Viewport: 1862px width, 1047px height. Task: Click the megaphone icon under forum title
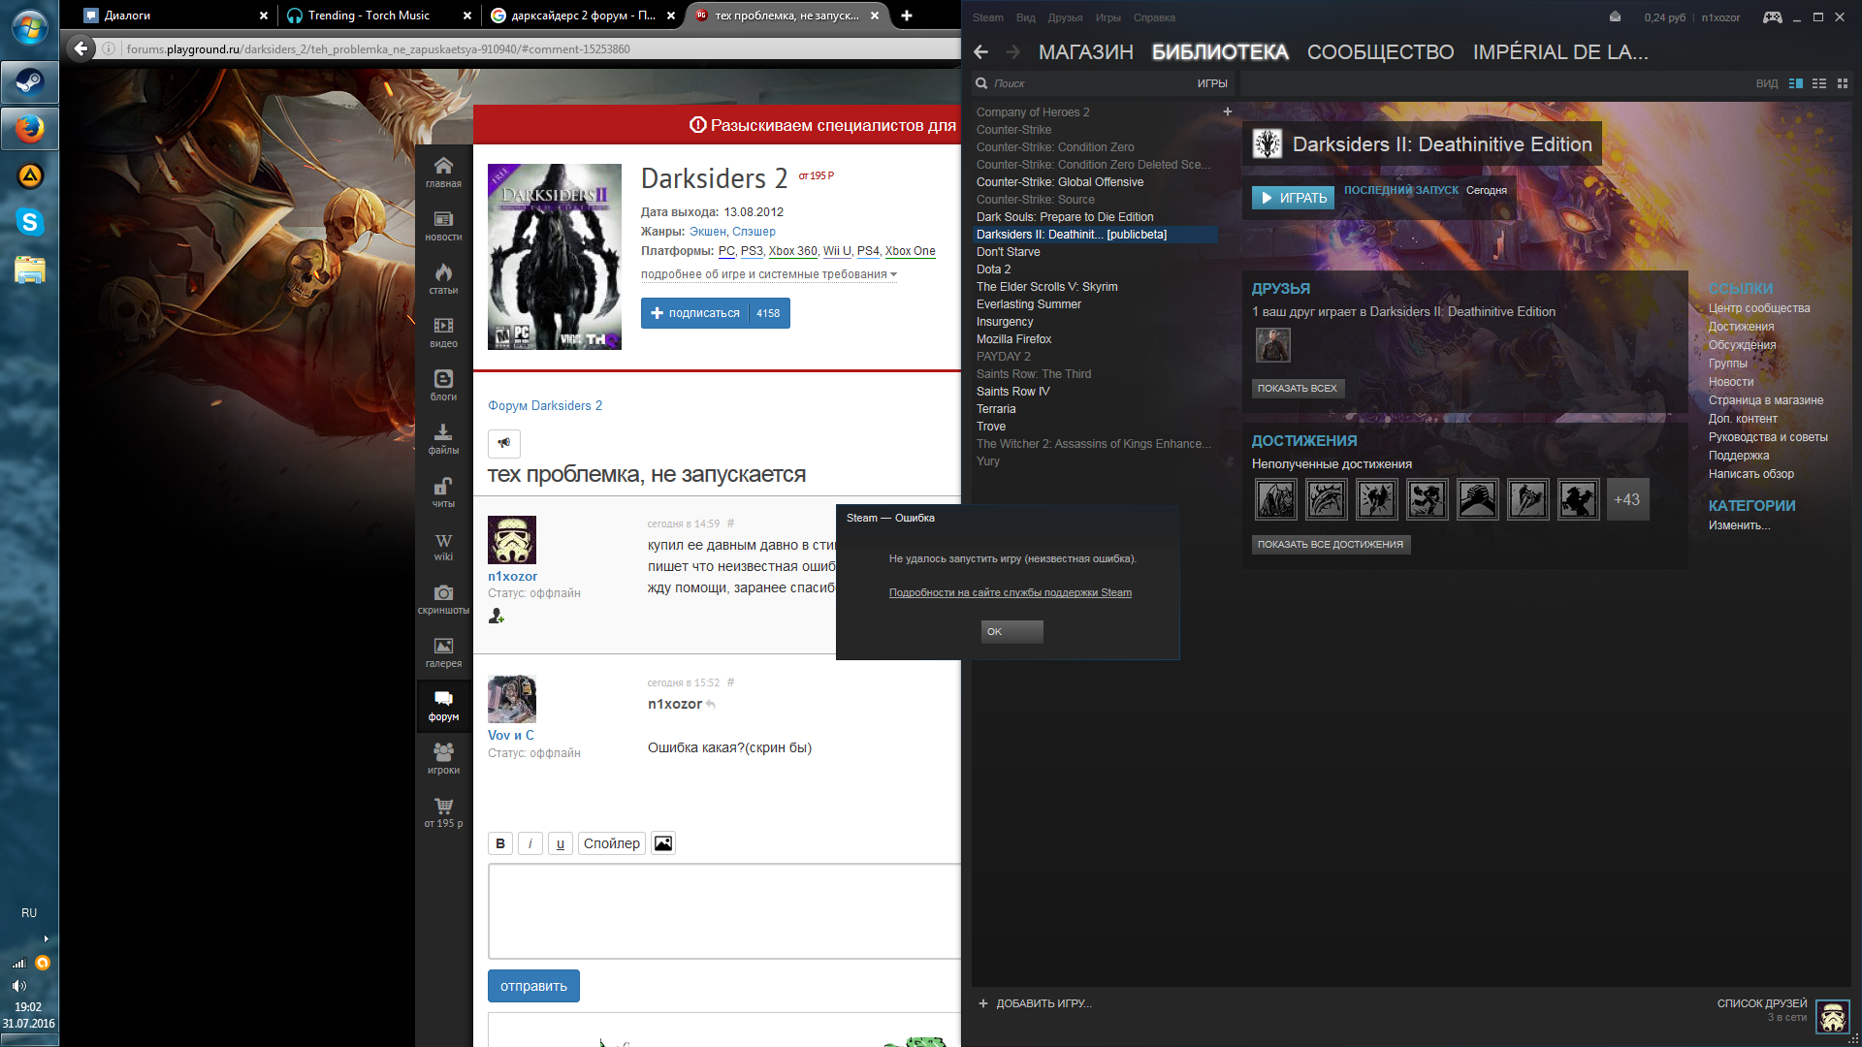[504, 443]
